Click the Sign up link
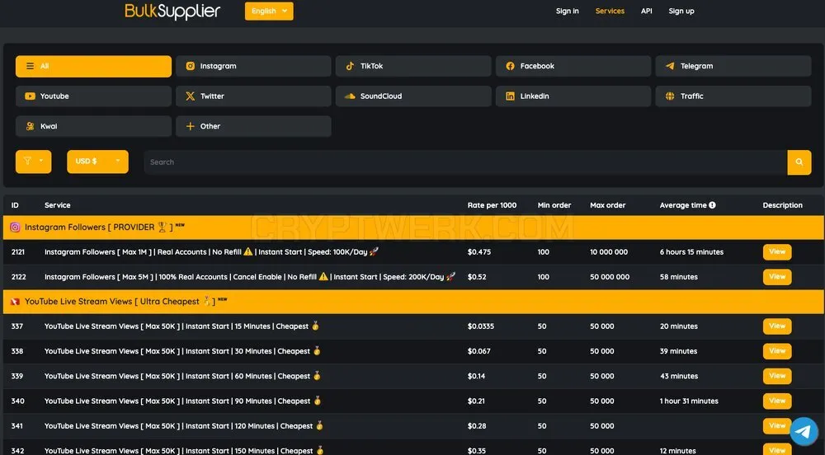 pos(681,11)
